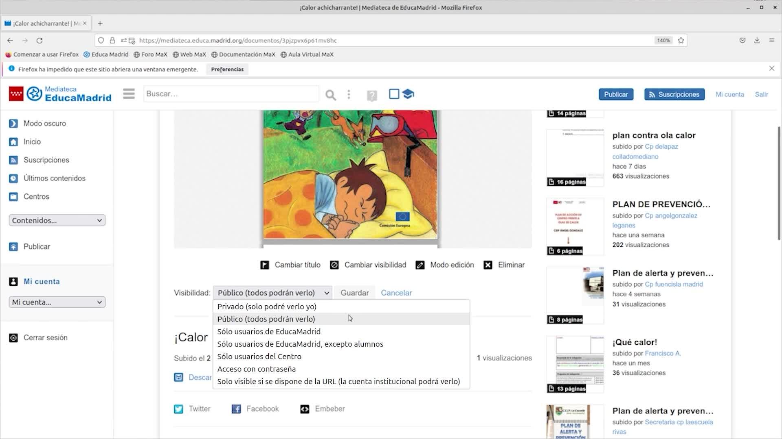Screen dimensions: 782x439
Task: Open the three-dot options icon near search
Action: pos(349,94)
